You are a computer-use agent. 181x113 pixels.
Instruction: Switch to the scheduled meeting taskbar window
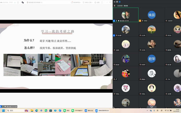click(x=102, y=111)
